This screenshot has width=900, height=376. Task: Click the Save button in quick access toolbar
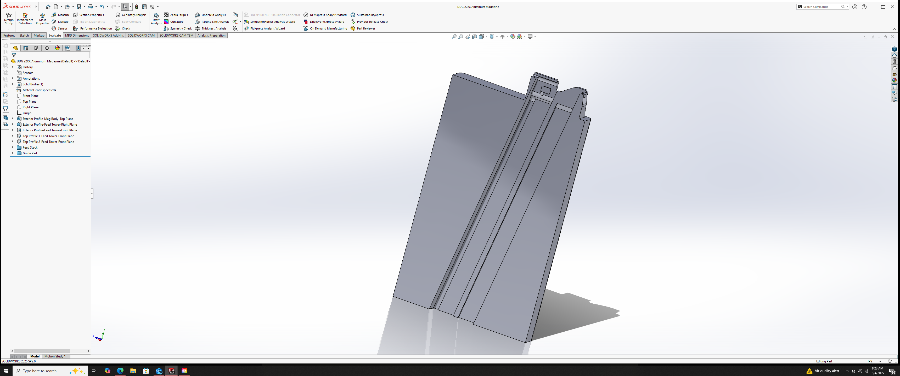click(79, 7)
